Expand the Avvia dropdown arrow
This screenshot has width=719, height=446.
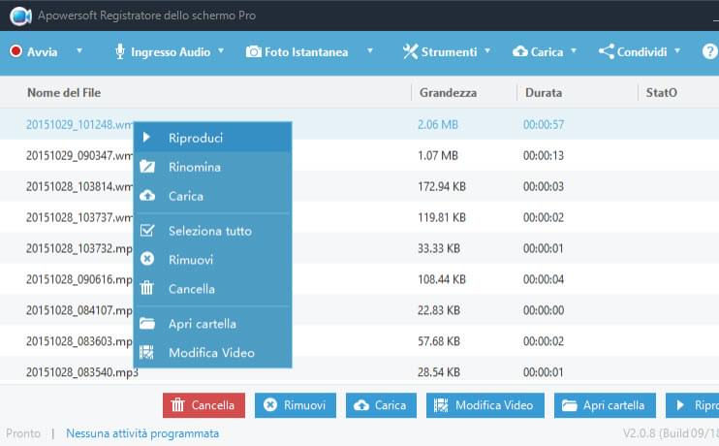pyautogui.click(x=79, y=51)
